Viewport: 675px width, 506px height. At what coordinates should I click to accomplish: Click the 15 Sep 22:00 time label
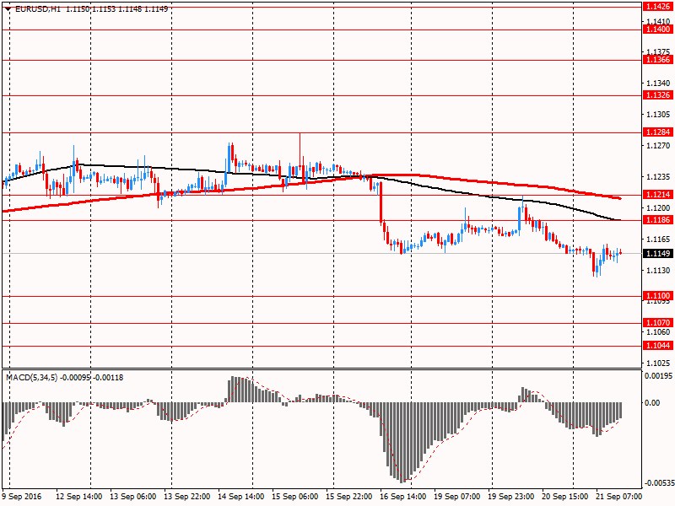349,497
